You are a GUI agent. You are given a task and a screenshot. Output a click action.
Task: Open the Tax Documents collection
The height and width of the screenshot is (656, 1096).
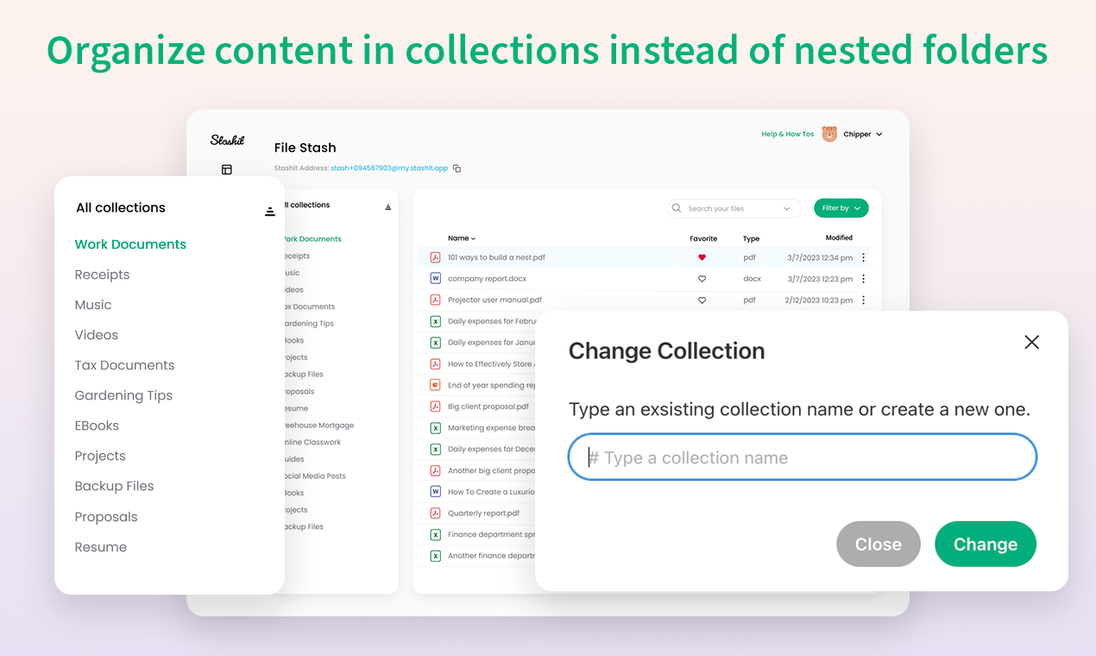click(124, 365)
